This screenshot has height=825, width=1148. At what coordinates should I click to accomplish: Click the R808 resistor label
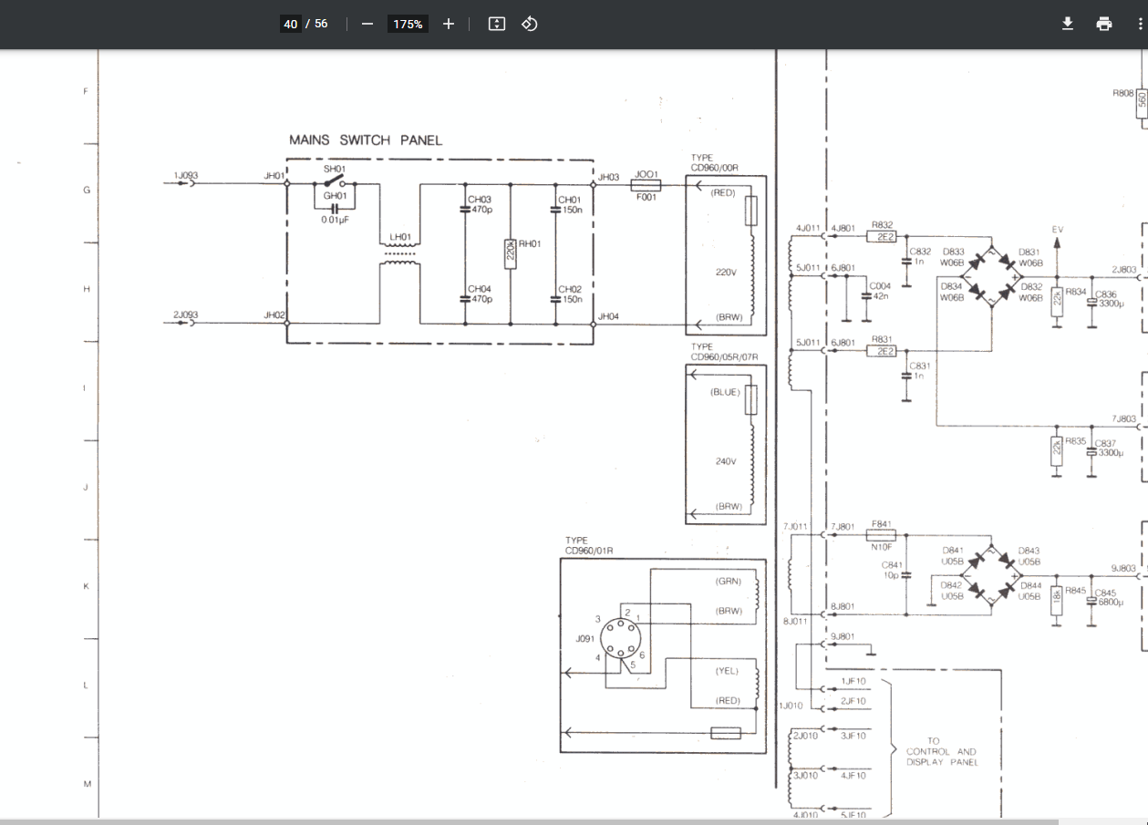coord(1123,93)
